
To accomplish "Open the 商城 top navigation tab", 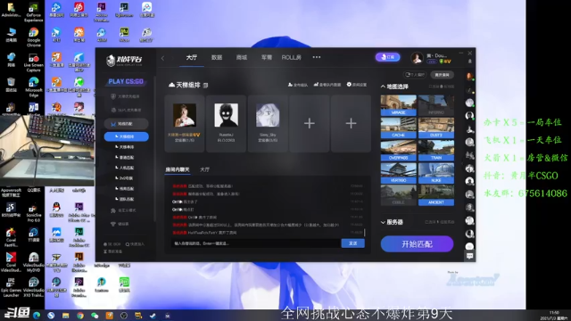I will tap(242, 57).
